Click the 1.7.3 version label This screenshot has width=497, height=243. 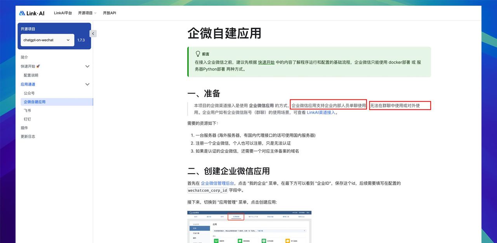[x=81, y=40]
